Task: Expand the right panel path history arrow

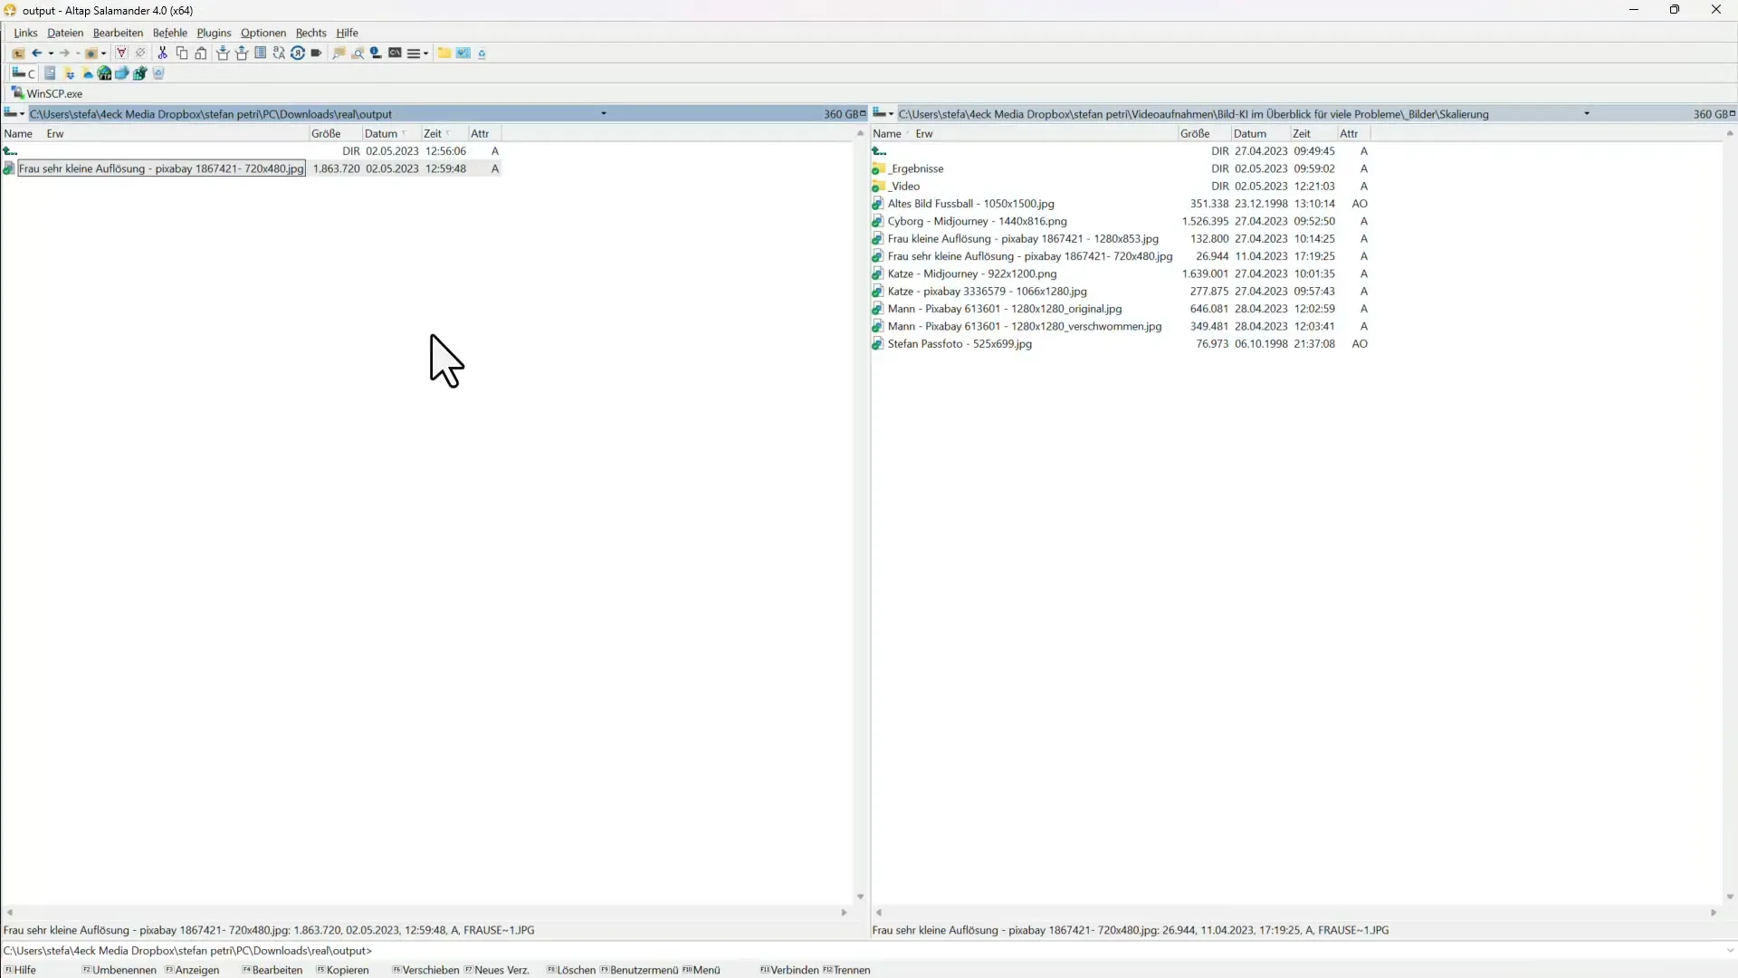Action: pyautogui.click(x=1587, y=113)
